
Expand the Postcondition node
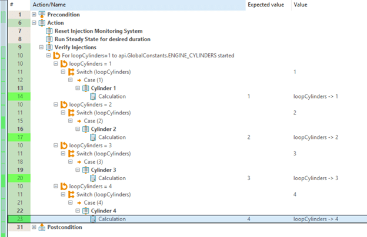point(34,227)
